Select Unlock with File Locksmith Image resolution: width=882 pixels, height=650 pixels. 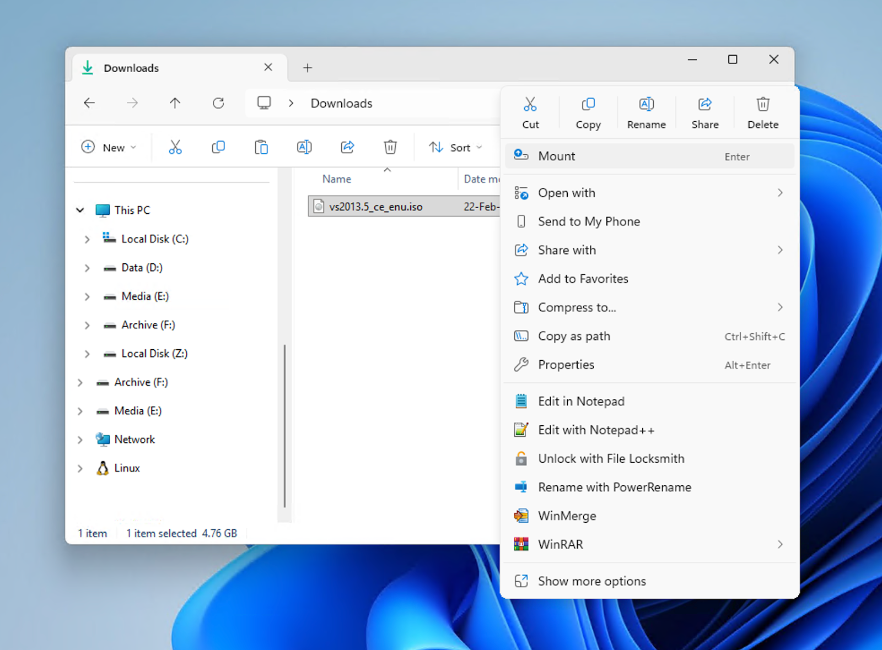tap(649, 459)
